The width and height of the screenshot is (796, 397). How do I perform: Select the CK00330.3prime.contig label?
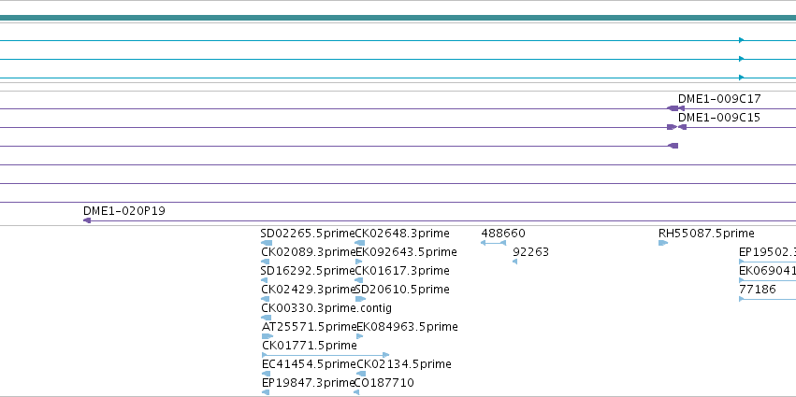click(x=326, y=307)
